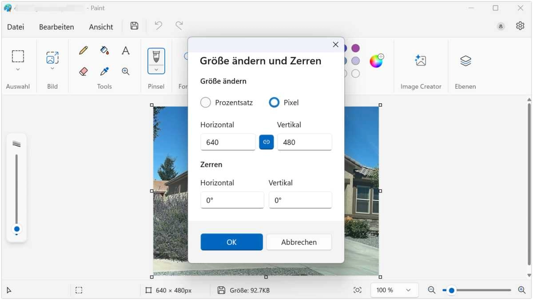Click the Brushes tool icon

tap(156, 57)
